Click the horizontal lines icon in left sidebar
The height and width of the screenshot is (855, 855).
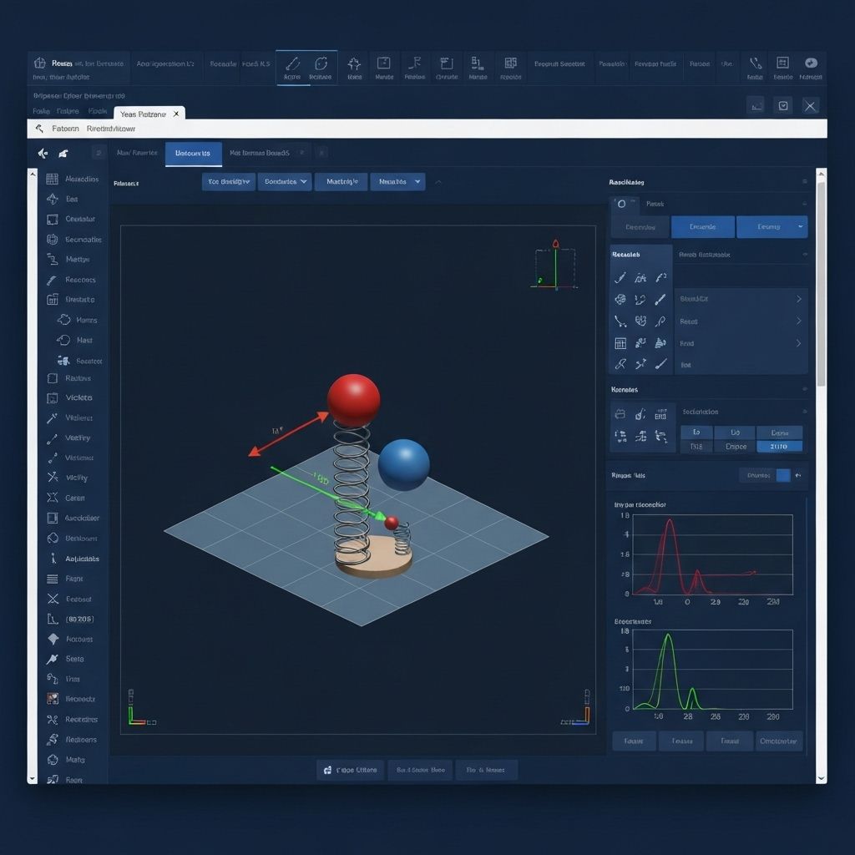point(52,579)
